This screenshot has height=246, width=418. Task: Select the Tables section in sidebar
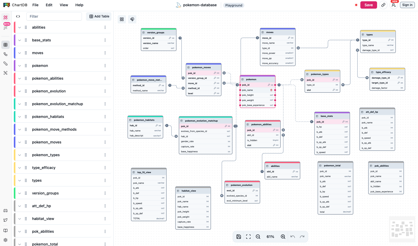click(x=5, y=45)
